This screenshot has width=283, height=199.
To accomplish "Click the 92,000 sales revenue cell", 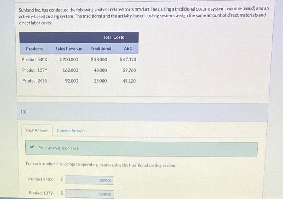I will [x=72, y=81].
